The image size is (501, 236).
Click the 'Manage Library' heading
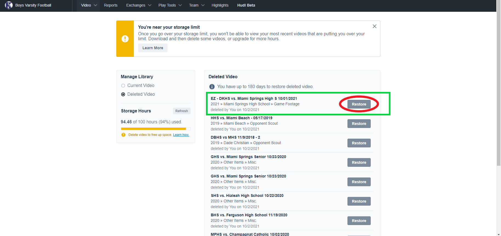[137, 77]
